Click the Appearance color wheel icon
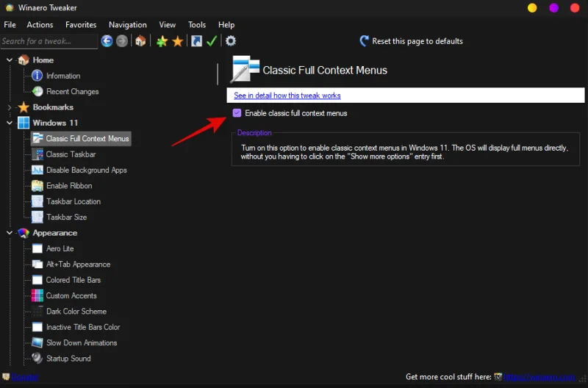Screen dimensions: 588x388 pyautogui.click(x=24, y=233)
